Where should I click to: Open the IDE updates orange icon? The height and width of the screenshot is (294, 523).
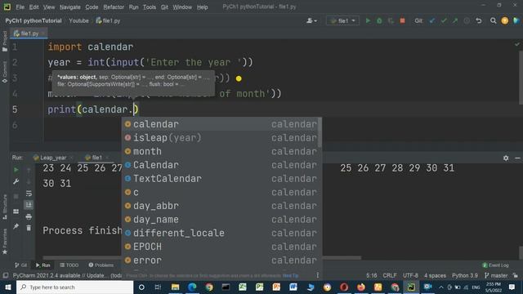pos(505,20)
